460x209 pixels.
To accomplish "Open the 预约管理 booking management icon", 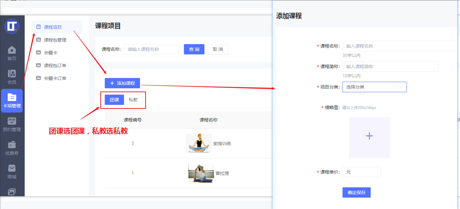I will click(12, 123).
